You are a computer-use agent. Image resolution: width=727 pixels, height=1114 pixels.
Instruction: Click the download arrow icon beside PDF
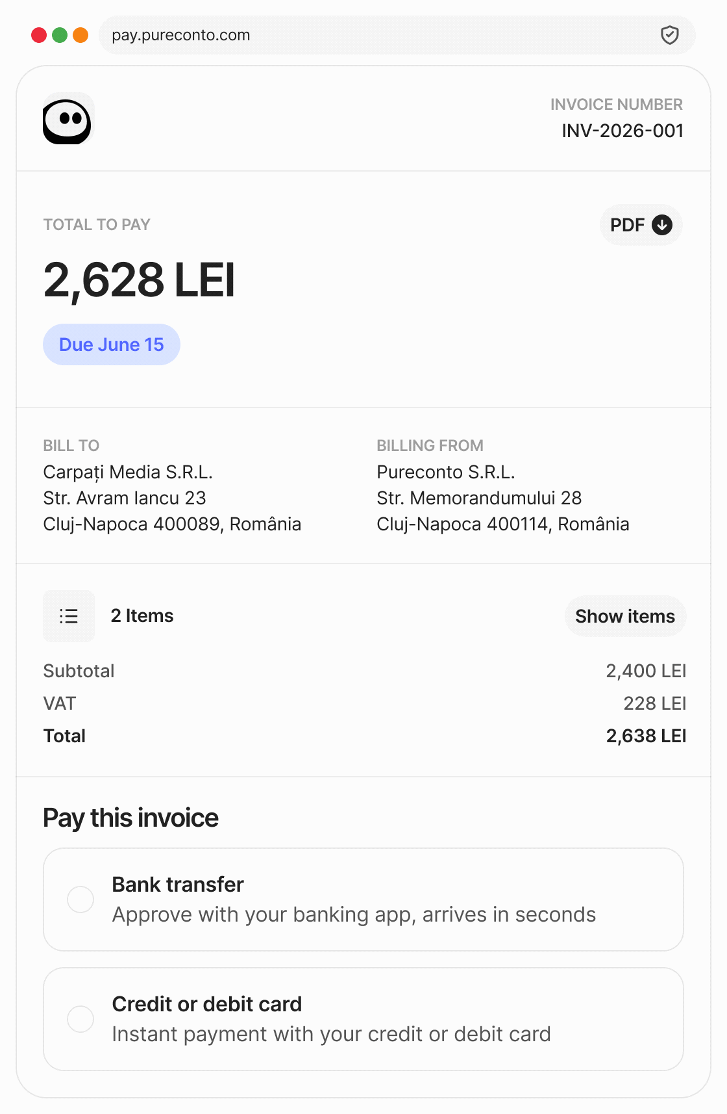click(661, 225)
